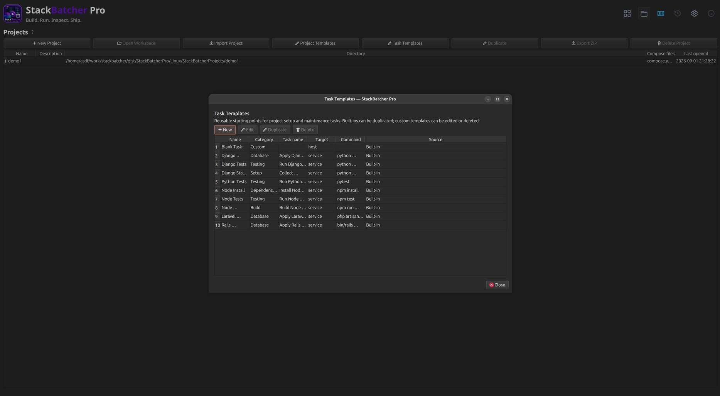Open the projects folder icon in header
Screen dimensions: 720x396
pos(644,14)
